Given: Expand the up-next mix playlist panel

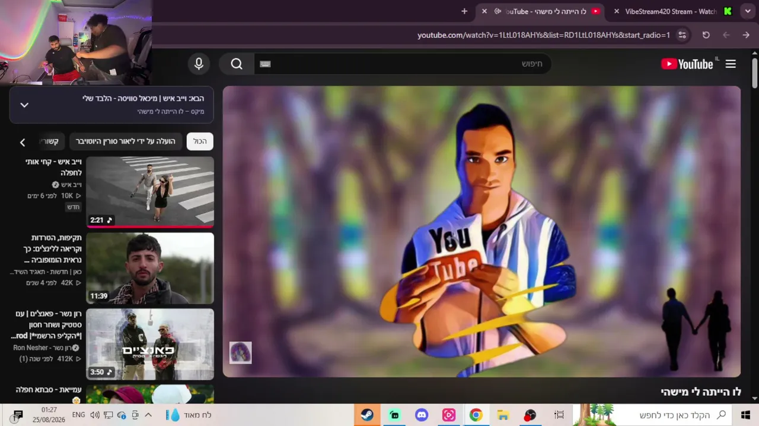Looking at the screenshot, I should pos(24,105).
